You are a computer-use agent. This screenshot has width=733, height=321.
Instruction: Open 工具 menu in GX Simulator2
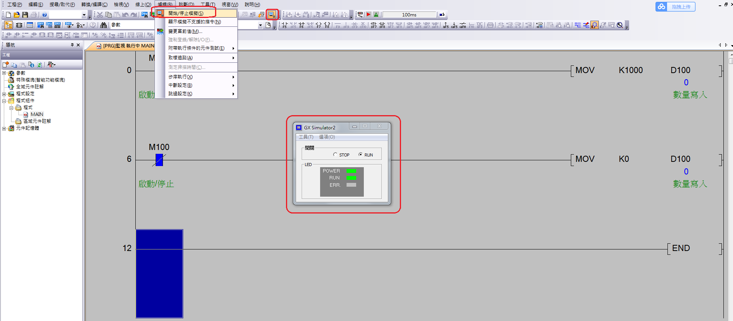click(x=306, y=137)
